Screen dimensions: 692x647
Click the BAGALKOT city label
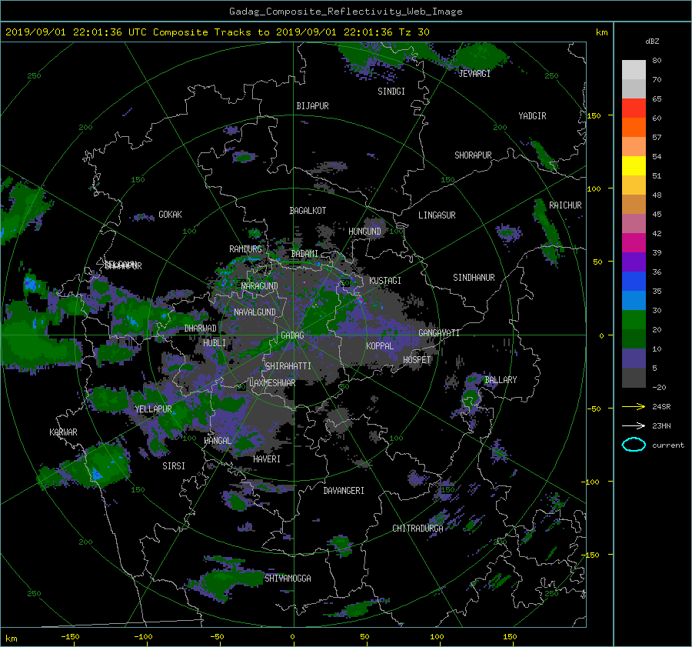pyautogui.click(x=308, y=211)
